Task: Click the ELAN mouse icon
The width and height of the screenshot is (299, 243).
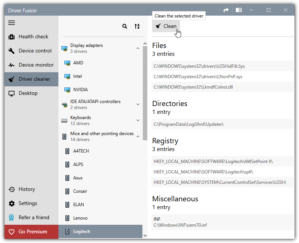Action: 67,205
